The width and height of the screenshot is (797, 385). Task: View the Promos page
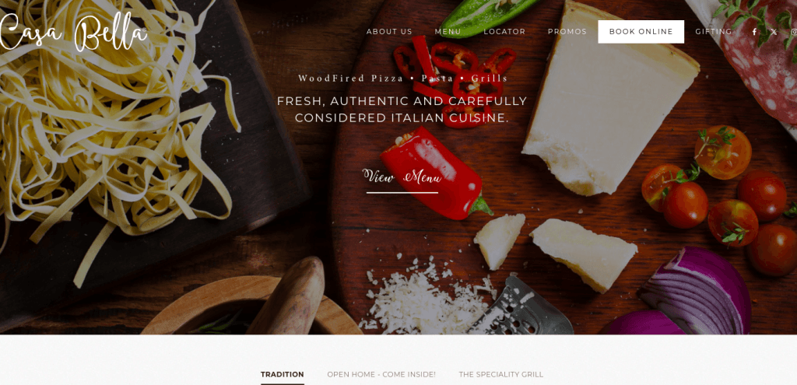(x=567, y=31)
